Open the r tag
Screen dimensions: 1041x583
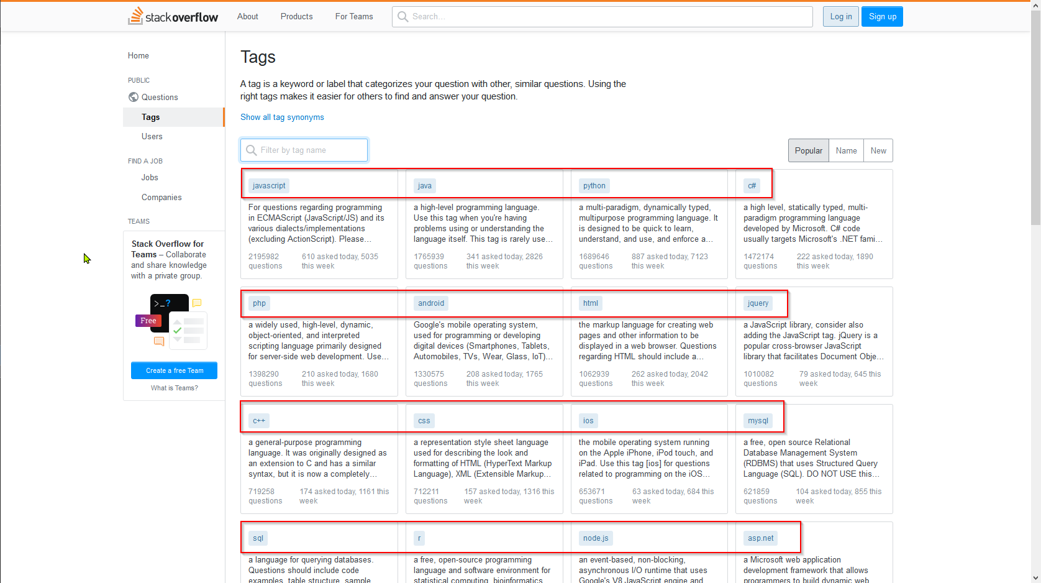[419, 538]
